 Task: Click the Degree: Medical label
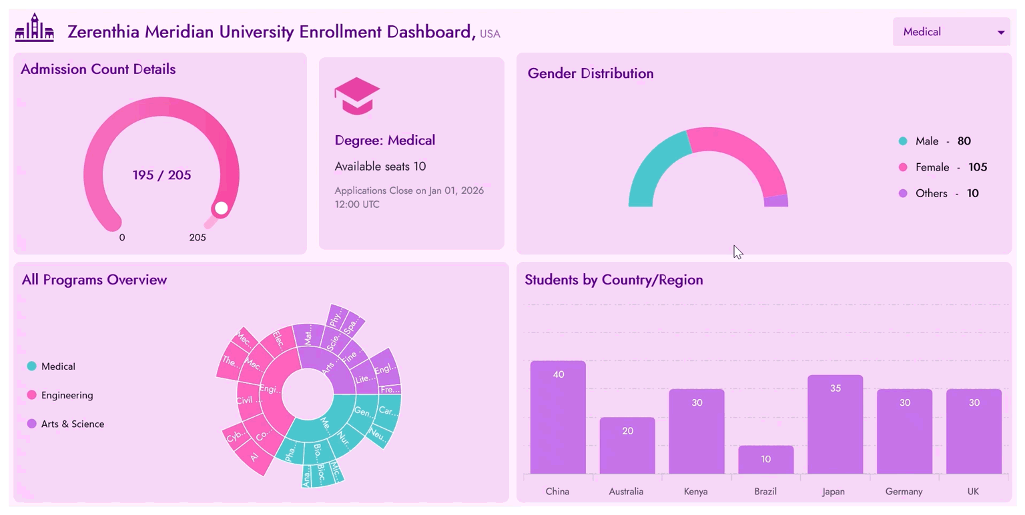[385, 140]
